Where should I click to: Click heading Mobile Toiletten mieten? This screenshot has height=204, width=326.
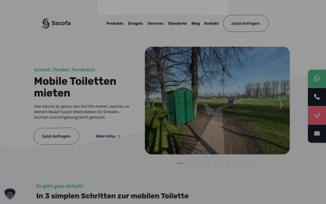click(75, 87)
